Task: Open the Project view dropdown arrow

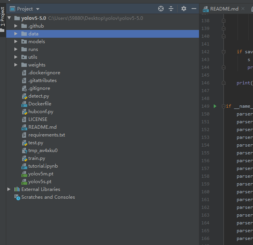Action: (38, 9)
